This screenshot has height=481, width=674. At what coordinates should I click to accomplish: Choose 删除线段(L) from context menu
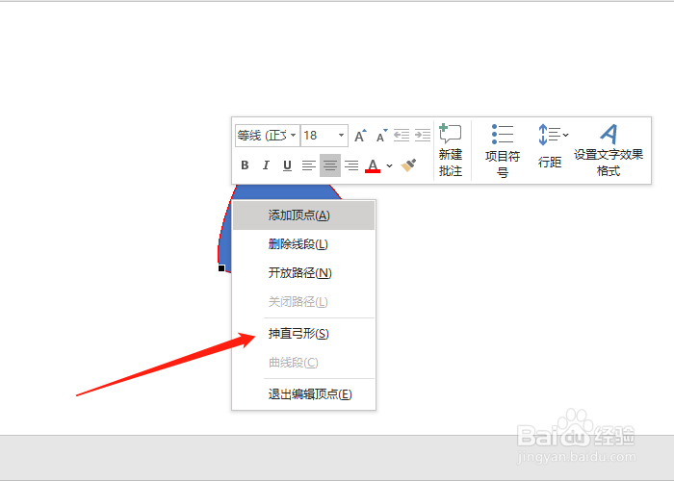[x=303, y=244]
